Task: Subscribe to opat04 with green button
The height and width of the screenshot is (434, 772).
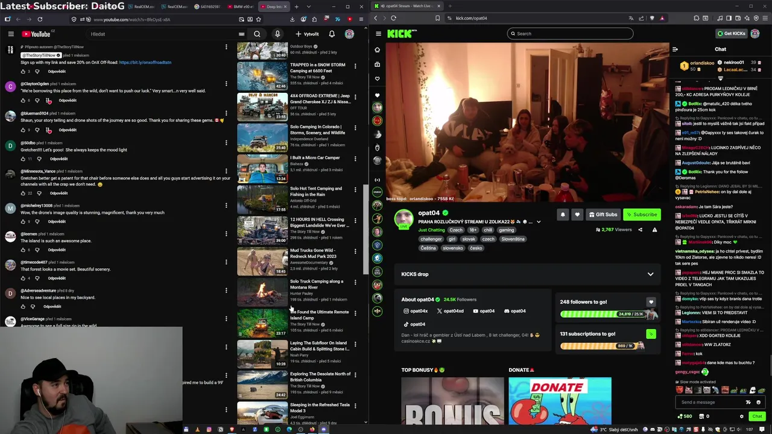Action: (x=641, y=215)
